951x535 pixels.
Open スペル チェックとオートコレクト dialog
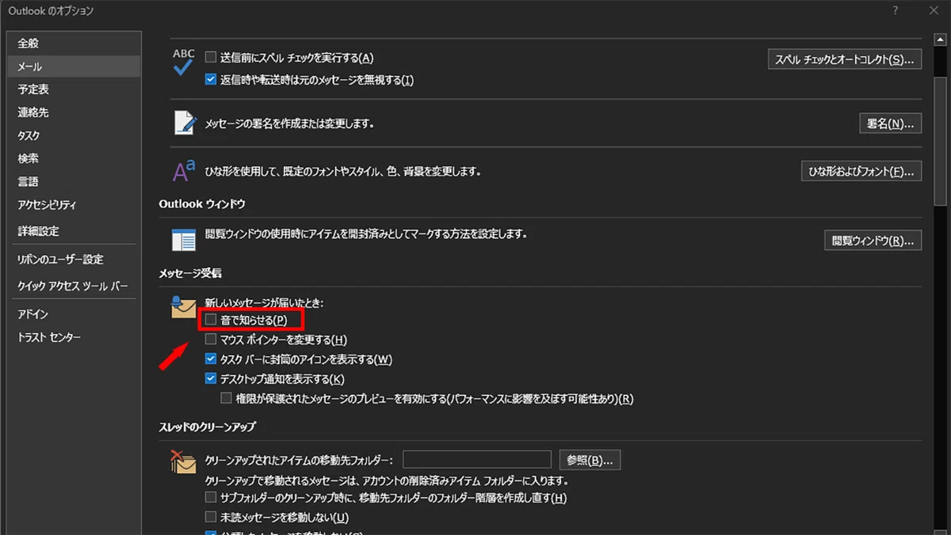[x=845, y=59]
